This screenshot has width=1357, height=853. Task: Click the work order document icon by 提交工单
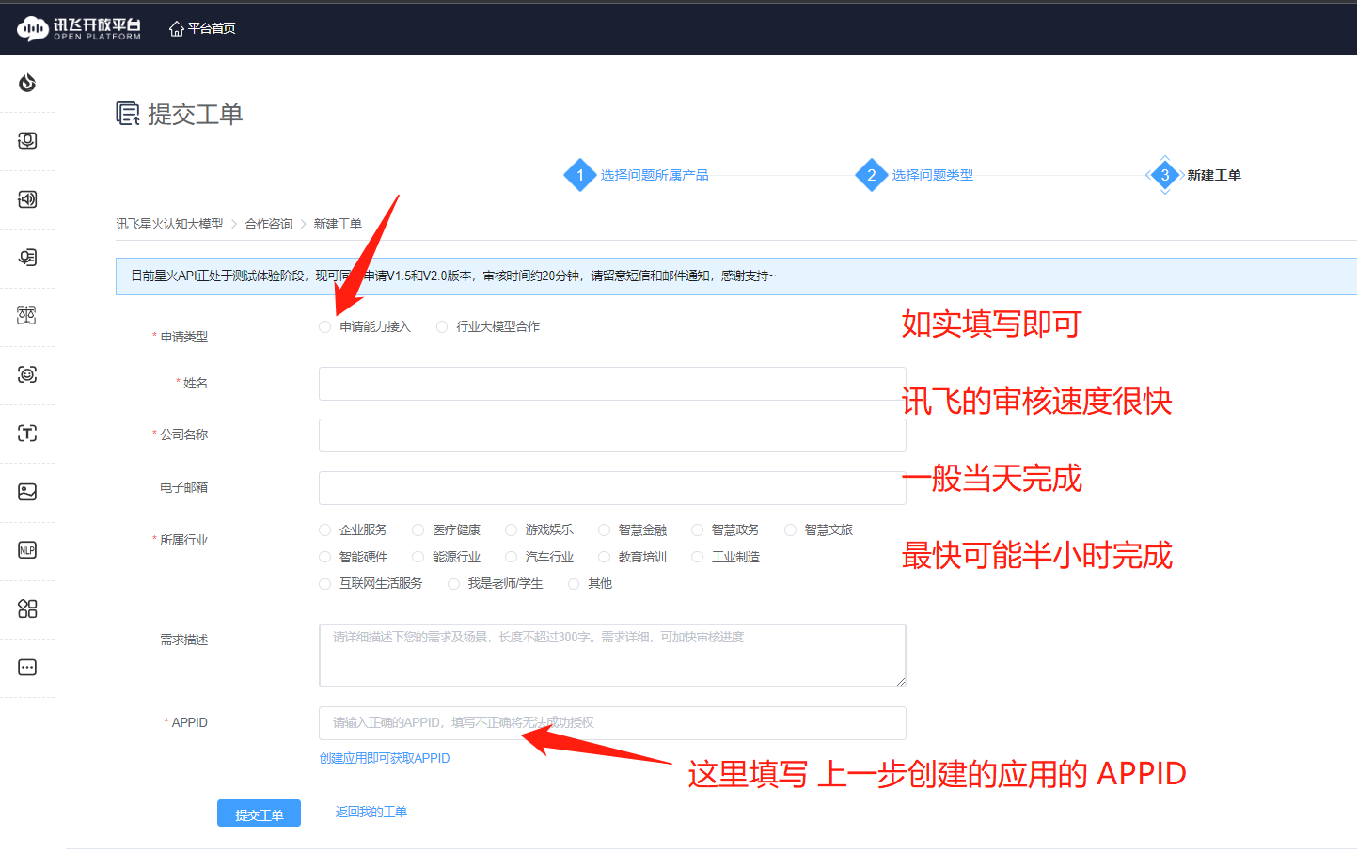pos(128,113)
